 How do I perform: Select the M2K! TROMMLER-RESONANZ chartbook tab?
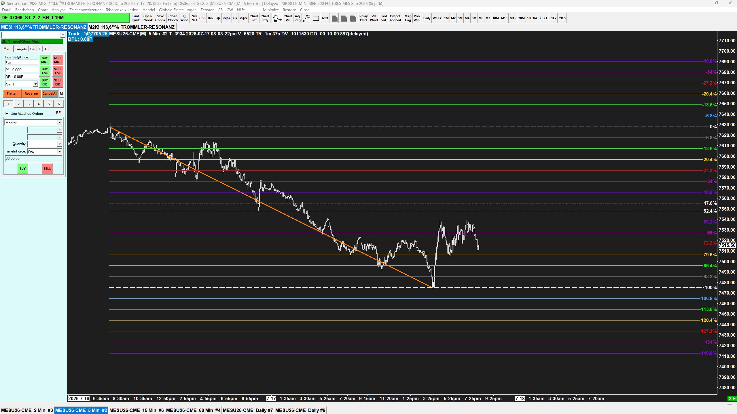[131, 27]
